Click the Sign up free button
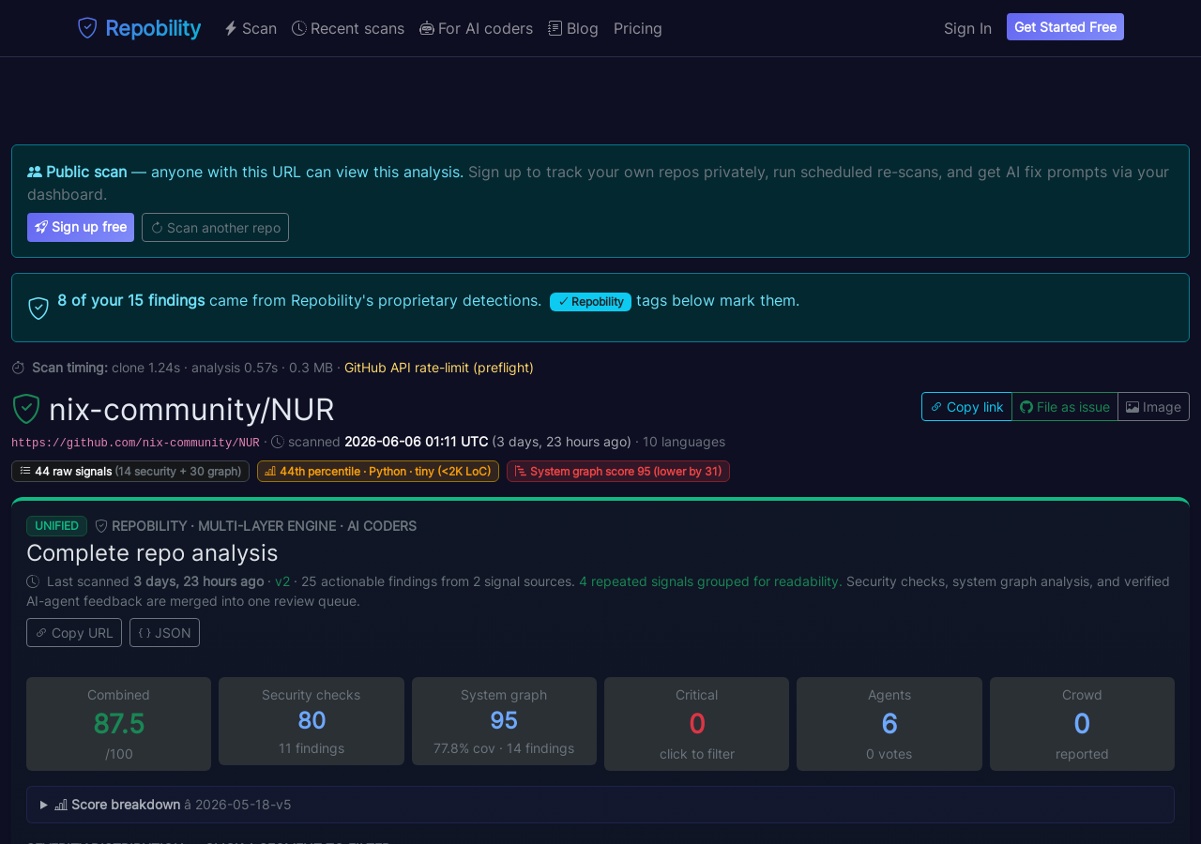 pyautogui.click(x=81, y=227)
